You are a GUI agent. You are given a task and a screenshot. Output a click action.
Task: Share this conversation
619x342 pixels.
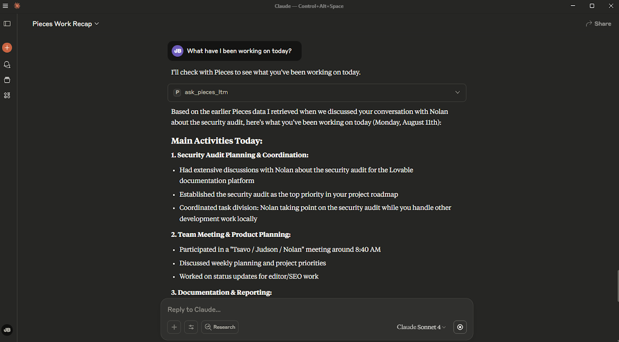[599, 24]
